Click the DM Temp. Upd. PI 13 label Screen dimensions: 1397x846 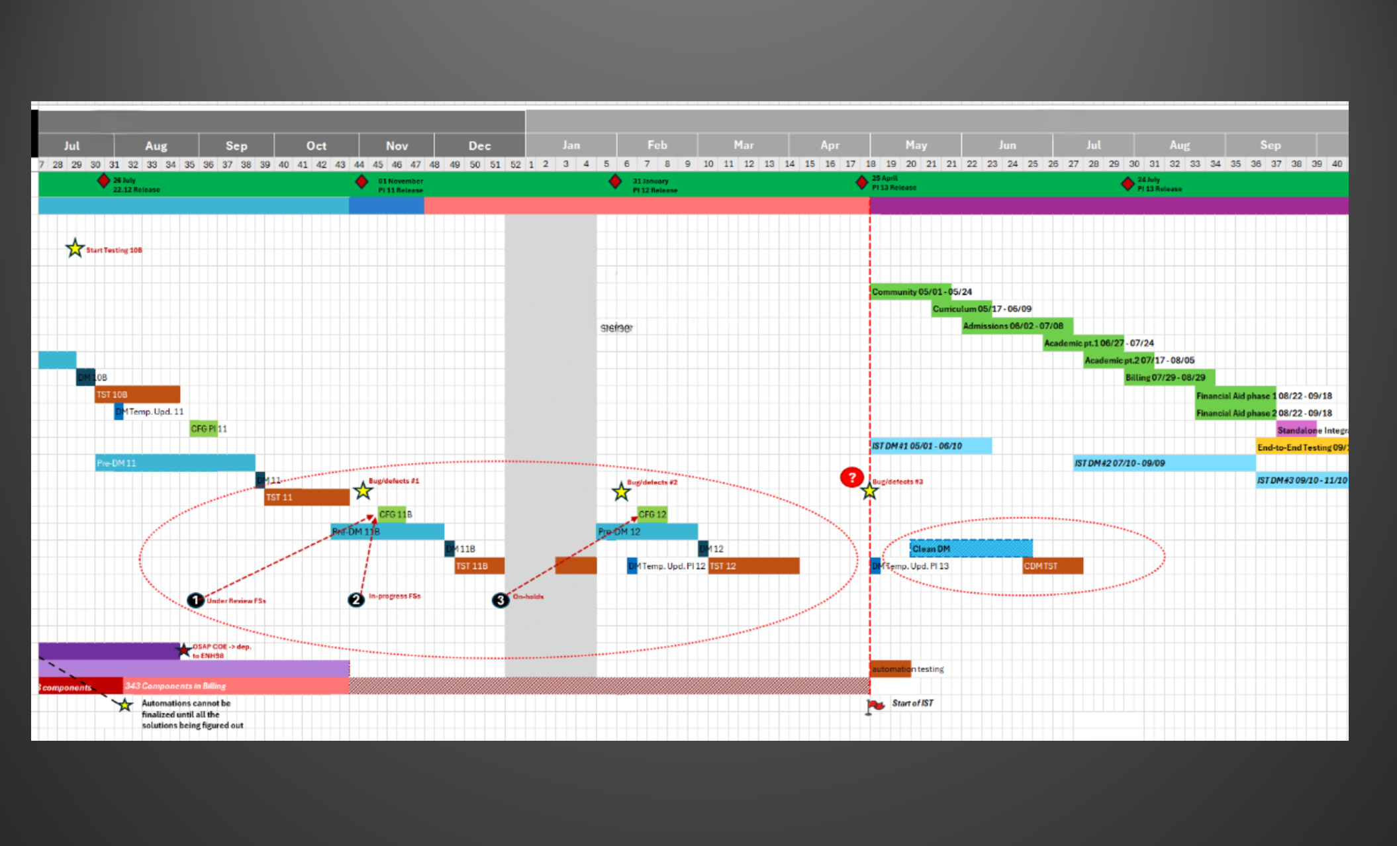coord(911,566)
